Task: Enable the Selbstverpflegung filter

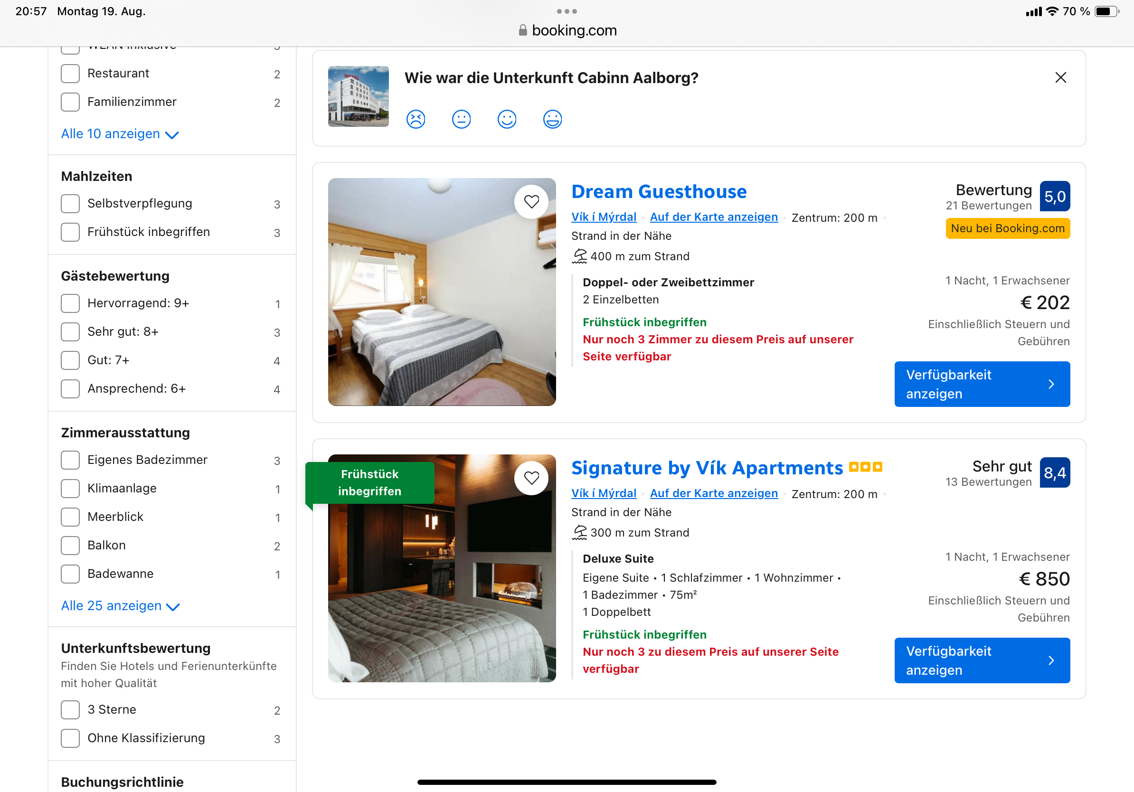Action: pyautogui.click(x=70, y=203)
